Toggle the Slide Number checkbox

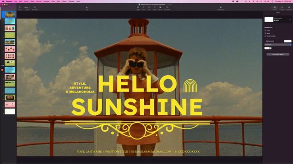click(x=266, y=36)
